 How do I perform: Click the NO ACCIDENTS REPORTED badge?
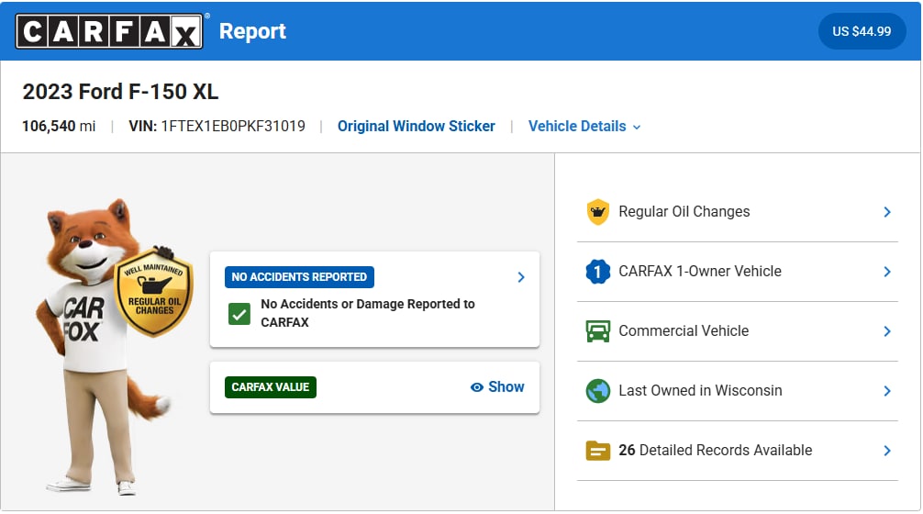[x=299, y=276]
